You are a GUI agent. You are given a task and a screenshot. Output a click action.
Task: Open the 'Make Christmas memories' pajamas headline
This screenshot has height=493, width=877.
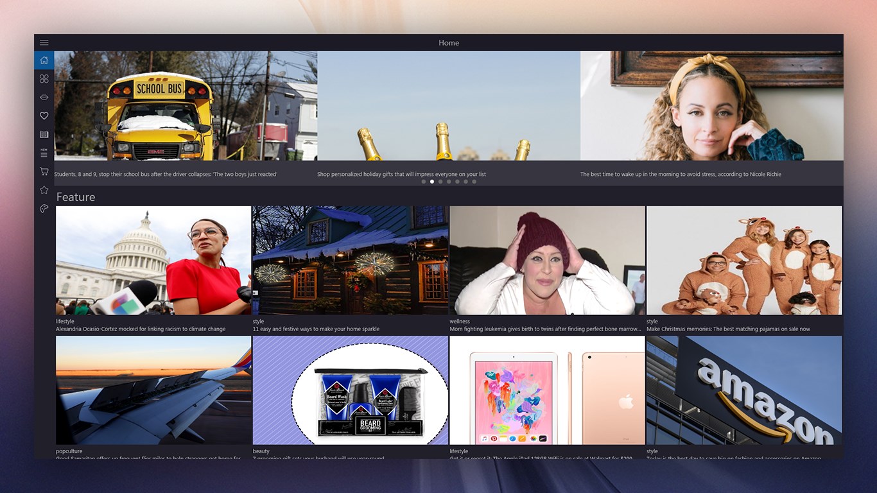pos(728,329)
